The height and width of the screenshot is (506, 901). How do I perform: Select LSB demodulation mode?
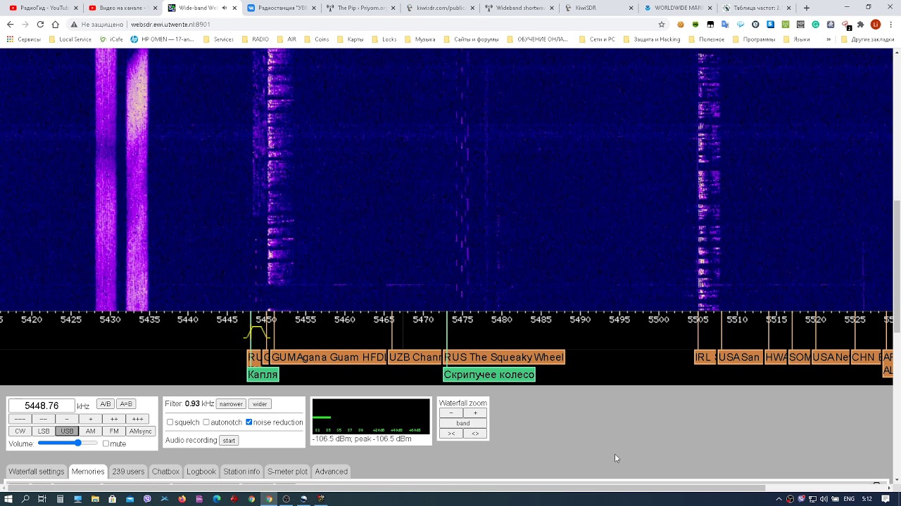44,431
